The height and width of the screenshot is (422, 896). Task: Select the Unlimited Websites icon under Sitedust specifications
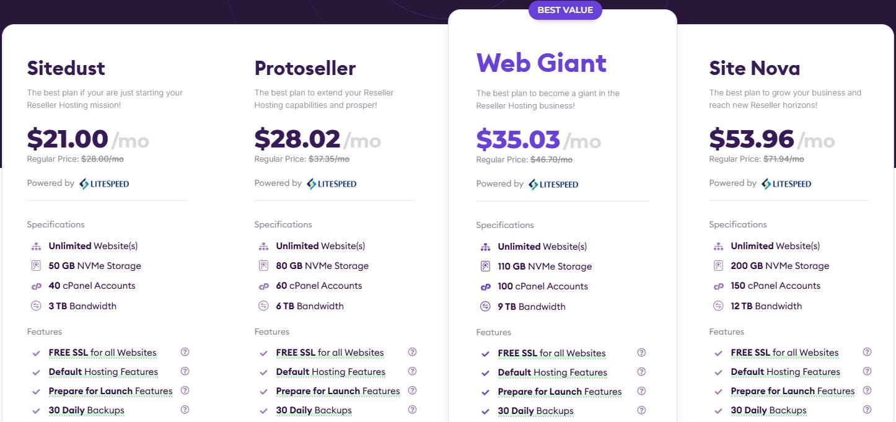coord(36,245)
